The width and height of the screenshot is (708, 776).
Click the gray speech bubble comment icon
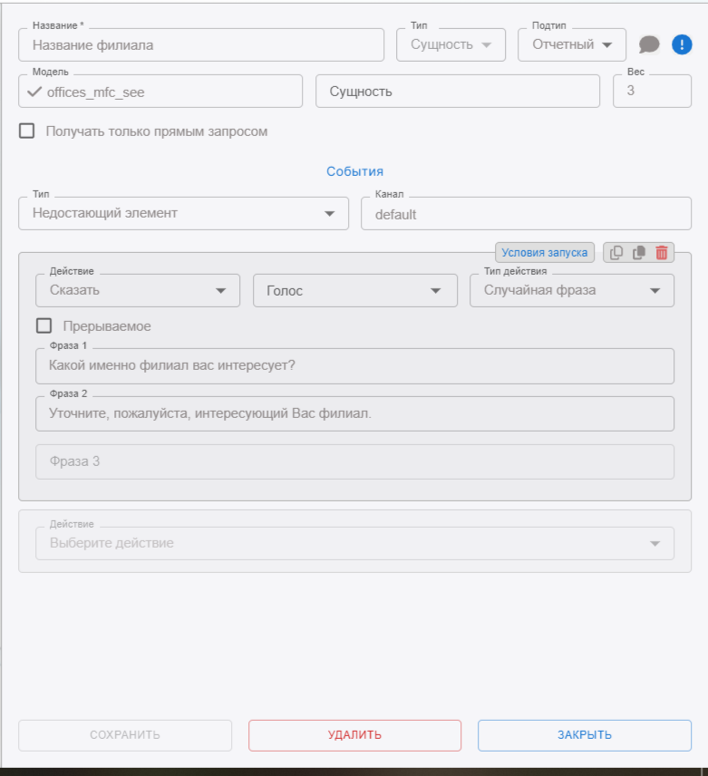pyautogui.click(x=649, y=44)
